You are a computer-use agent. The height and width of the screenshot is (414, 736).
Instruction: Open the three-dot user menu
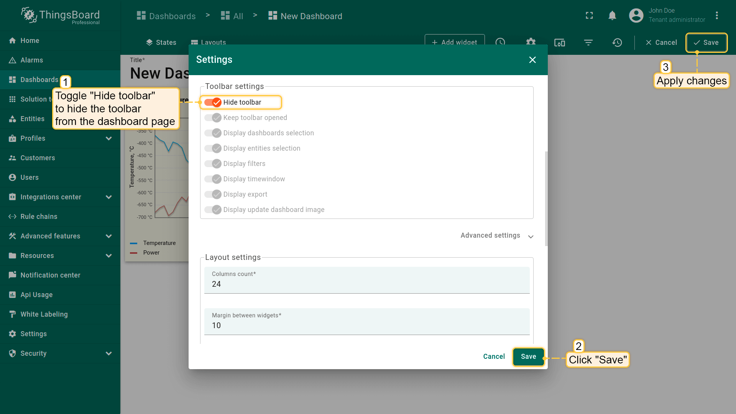(x=717, y=16)
